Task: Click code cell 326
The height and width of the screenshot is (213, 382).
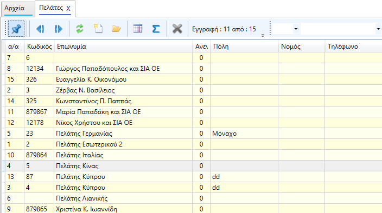Action: (39, 79)
